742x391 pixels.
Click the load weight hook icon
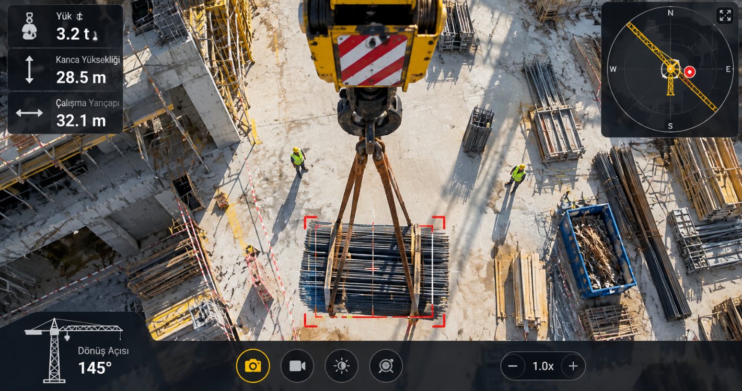(x=29, y=27)
